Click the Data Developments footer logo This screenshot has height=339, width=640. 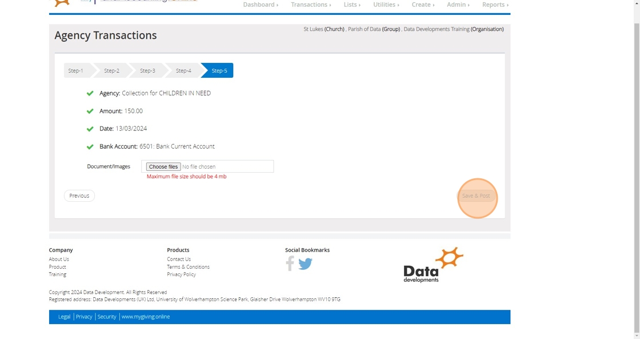coord(433,265)
